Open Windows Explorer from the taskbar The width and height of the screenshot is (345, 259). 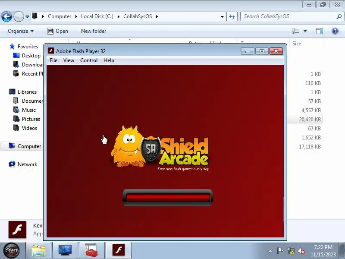[38, 250]
